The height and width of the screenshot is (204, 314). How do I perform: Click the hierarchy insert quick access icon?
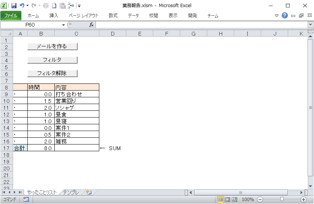(x=71, y=6)
